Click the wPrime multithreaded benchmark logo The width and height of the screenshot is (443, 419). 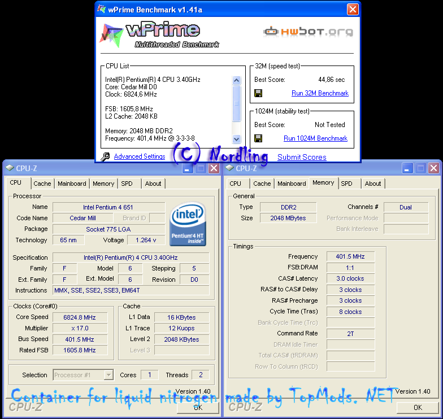click(x=159, y=34)
